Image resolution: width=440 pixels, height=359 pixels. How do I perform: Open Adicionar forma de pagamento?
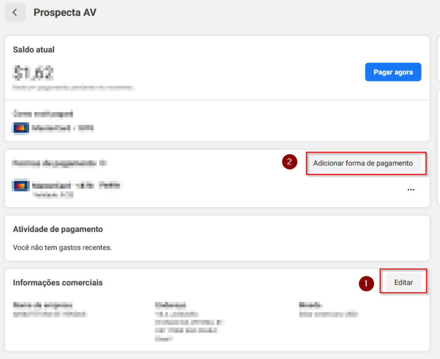coord(364,163)
